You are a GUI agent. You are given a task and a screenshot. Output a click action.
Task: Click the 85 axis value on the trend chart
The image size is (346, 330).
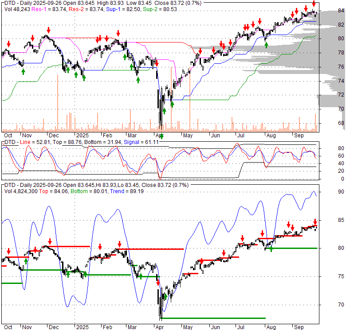pyautogui.click(x=341, y=220)
